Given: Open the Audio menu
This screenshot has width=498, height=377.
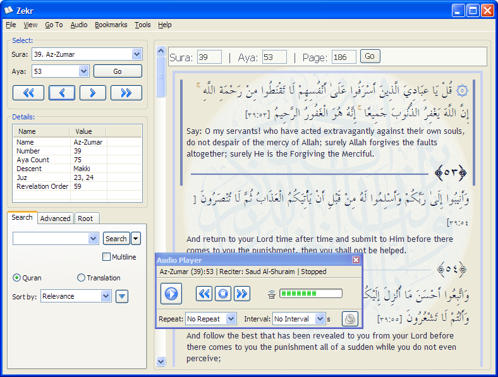Looking at the screenshot, I should [79, 25].
